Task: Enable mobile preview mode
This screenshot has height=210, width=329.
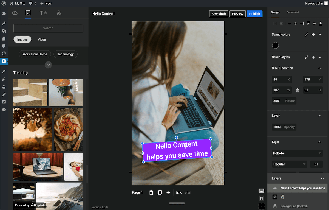Action: [261, 198]
